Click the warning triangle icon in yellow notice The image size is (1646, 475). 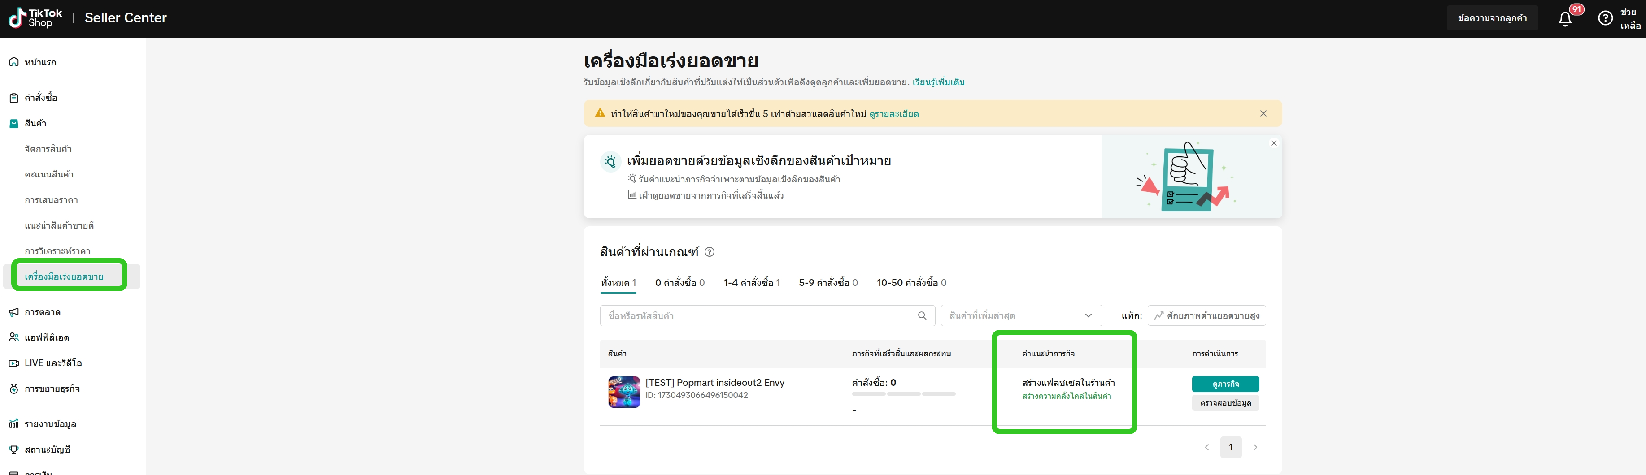599,113
